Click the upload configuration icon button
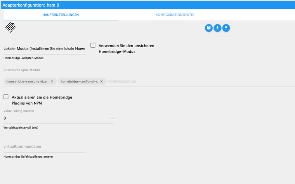The image size is (295, 184). click(x=217, y=28)
